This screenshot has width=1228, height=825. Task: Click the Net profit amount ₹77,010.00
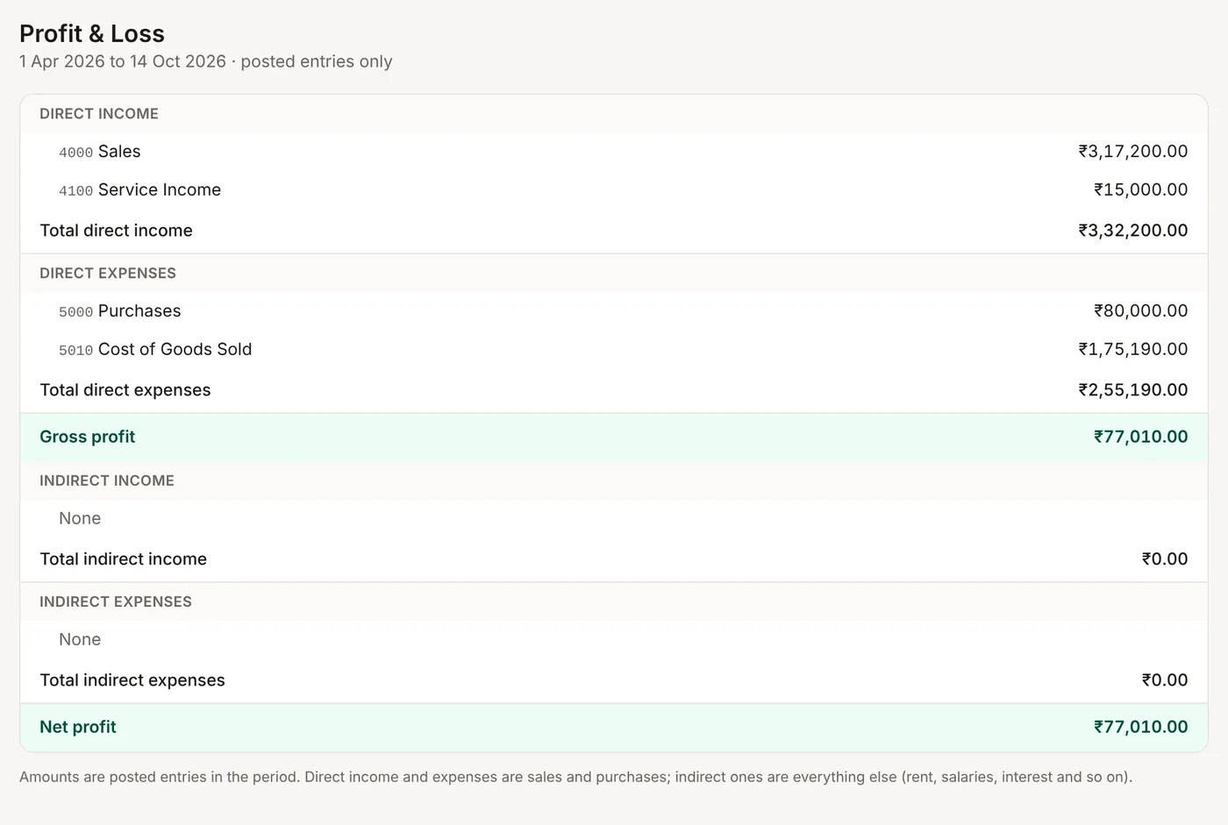[1140, 727]
